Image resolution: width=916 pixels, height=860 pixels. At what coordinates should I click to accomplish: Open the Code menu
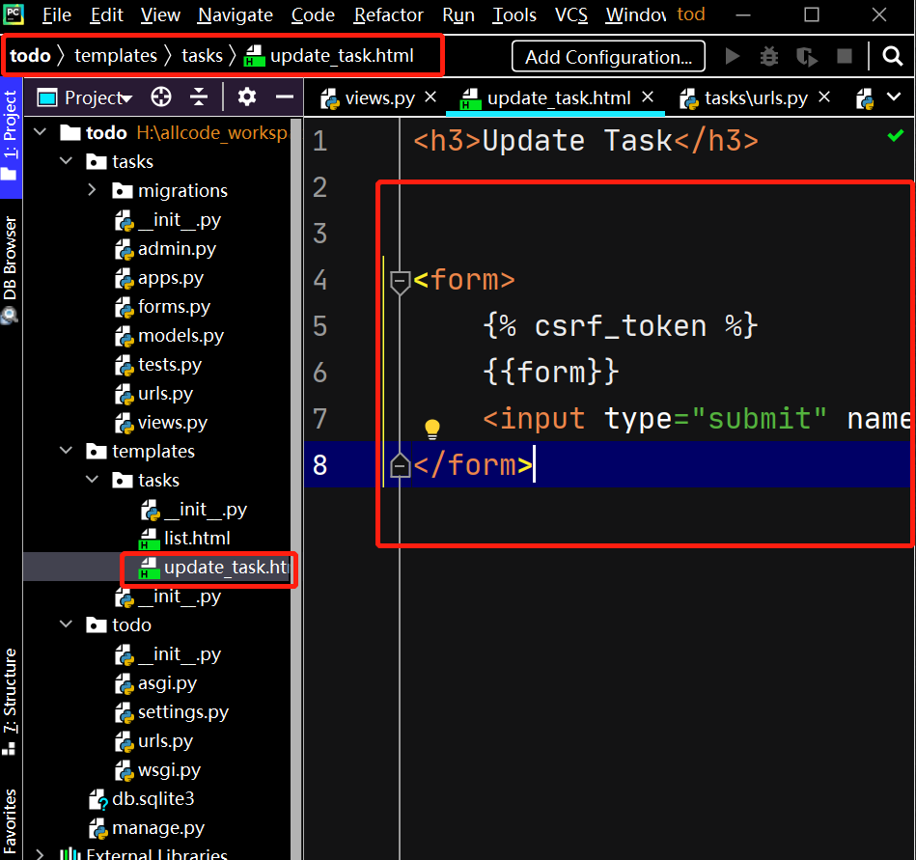(313, 14)
